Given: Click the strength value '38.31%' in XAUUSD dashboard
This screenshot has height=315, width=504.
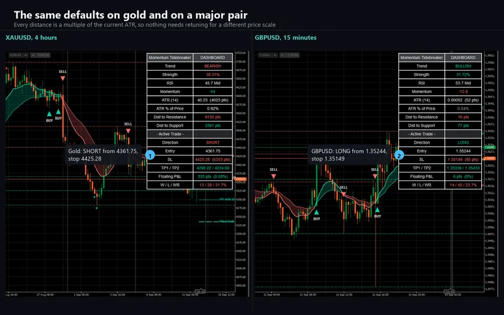Looking at the screenshot, I should click(x=212, y=74).
